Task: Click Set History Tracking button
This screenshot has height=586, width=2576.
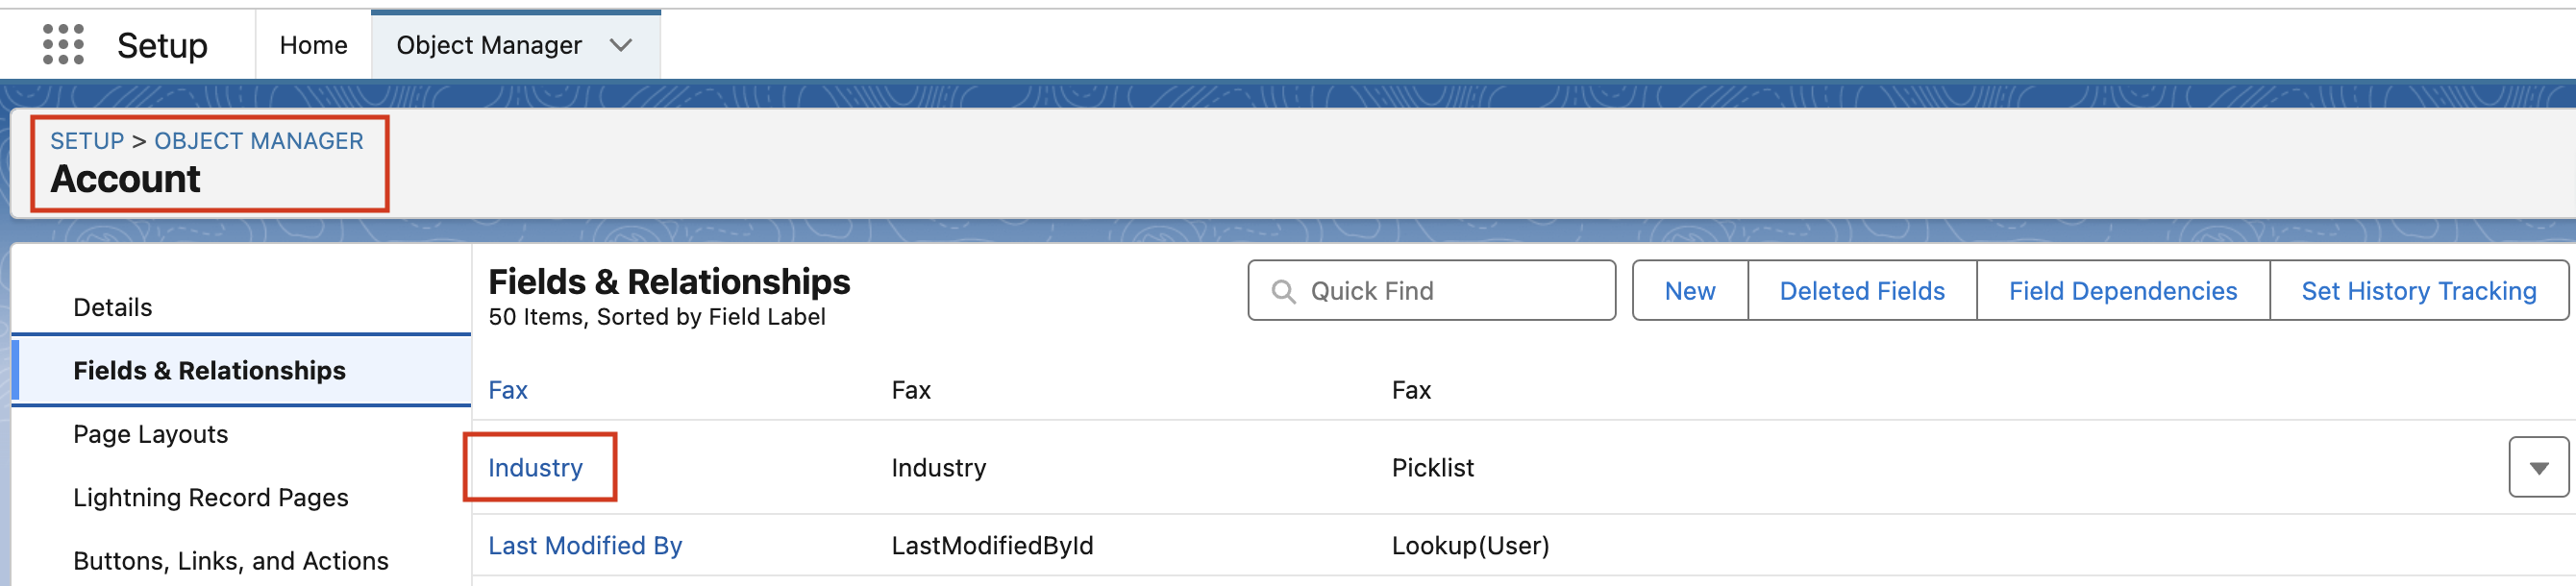Action: pos(2418,291)
